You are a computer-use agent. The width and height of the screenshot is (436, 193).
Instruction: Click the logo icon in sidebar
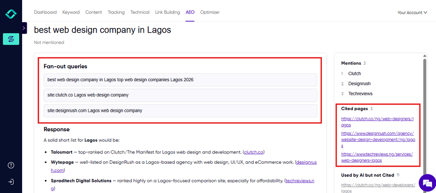click(11, 14)
